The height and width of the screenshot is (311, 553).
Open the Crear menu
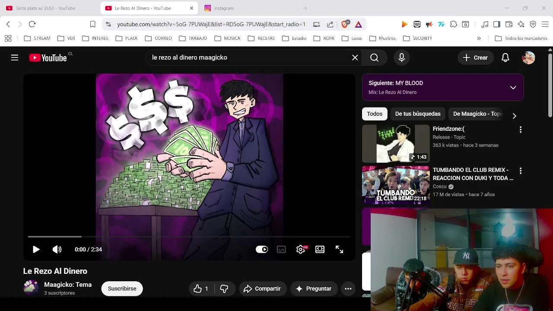(x=475, y=57)
